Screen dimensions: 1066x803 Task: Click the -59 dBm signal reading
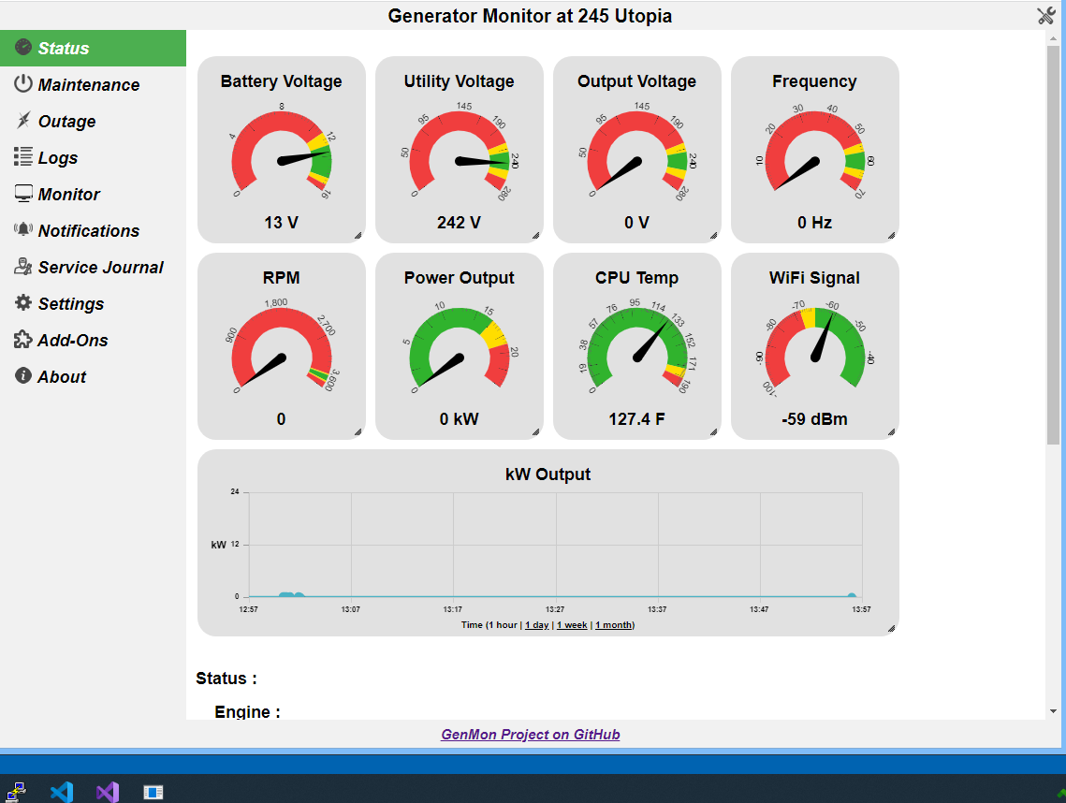point(814,419)
